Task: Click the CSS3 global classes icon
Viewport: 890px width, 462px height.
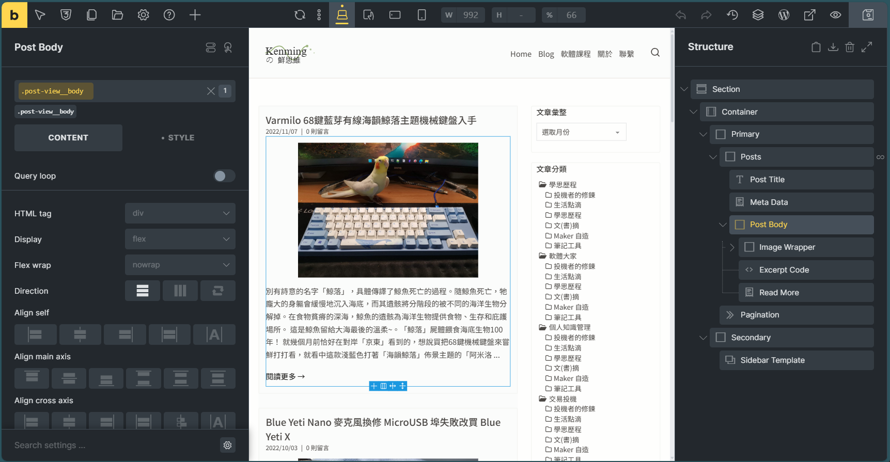Action: coord(66,15)
